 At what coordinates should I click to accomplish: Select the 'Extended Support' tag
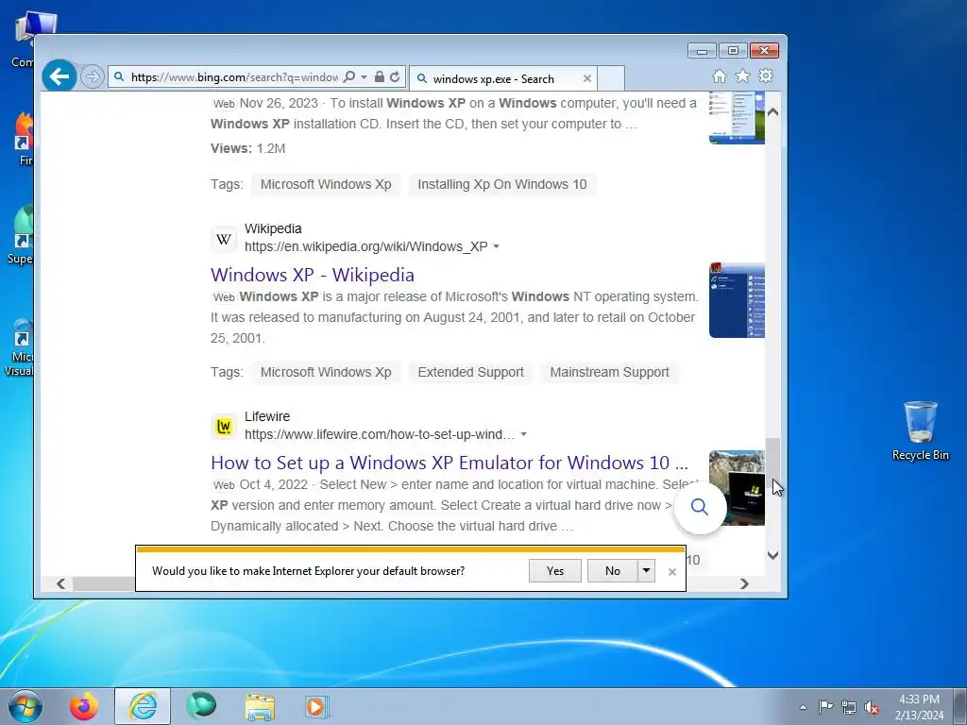tap(470, 372)
